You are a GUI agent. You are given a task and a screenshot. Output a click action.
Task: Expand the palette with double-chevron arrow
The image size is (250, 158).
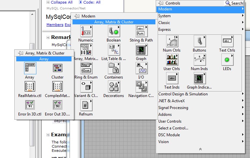pos(200,149)
